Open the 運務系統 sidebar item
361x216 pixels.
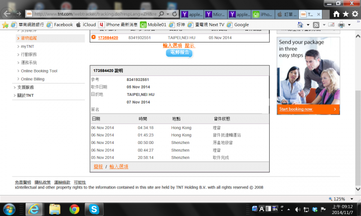29,62
